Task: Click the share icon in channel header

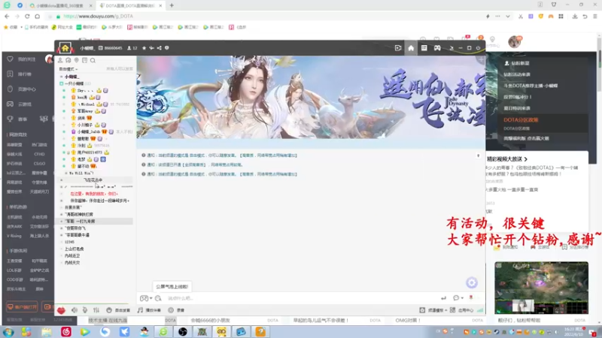Action: click(160, 48)
